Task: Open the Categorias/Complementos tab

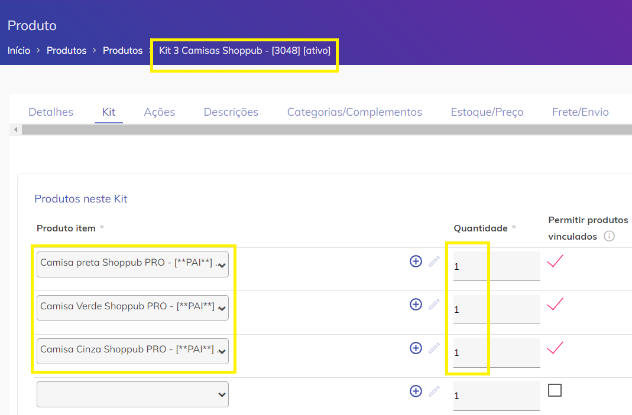Action: point(354,112)
